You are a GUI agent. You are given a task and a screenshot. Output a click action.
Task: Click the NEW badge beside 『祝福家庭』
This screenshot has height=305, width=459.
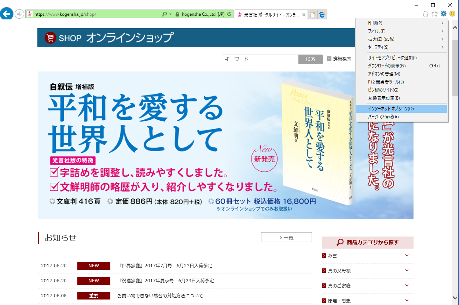click(x=94, y=281)
